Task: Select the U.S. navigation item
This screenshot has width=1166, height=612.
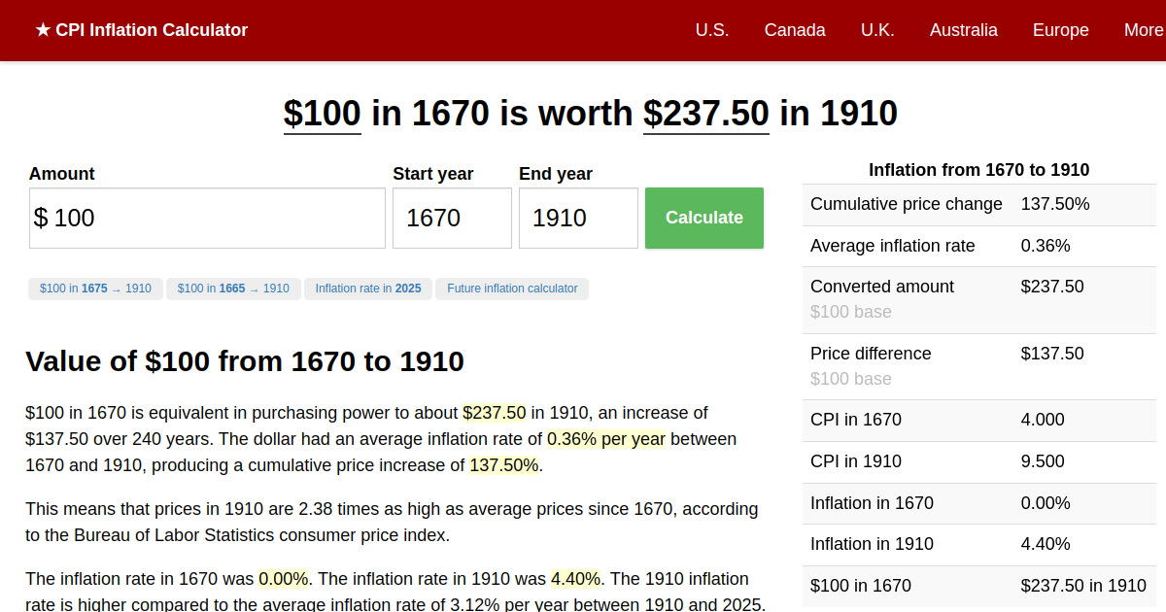Action: pos(712,30)
